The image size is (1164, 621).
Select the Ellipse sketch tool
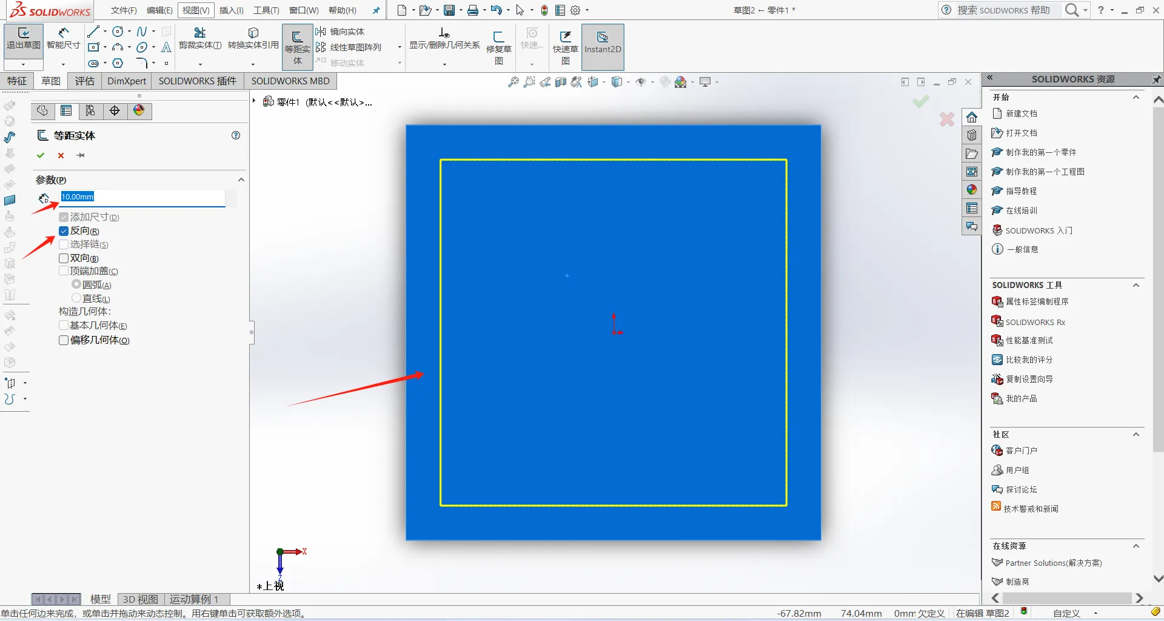pos(142,47)
